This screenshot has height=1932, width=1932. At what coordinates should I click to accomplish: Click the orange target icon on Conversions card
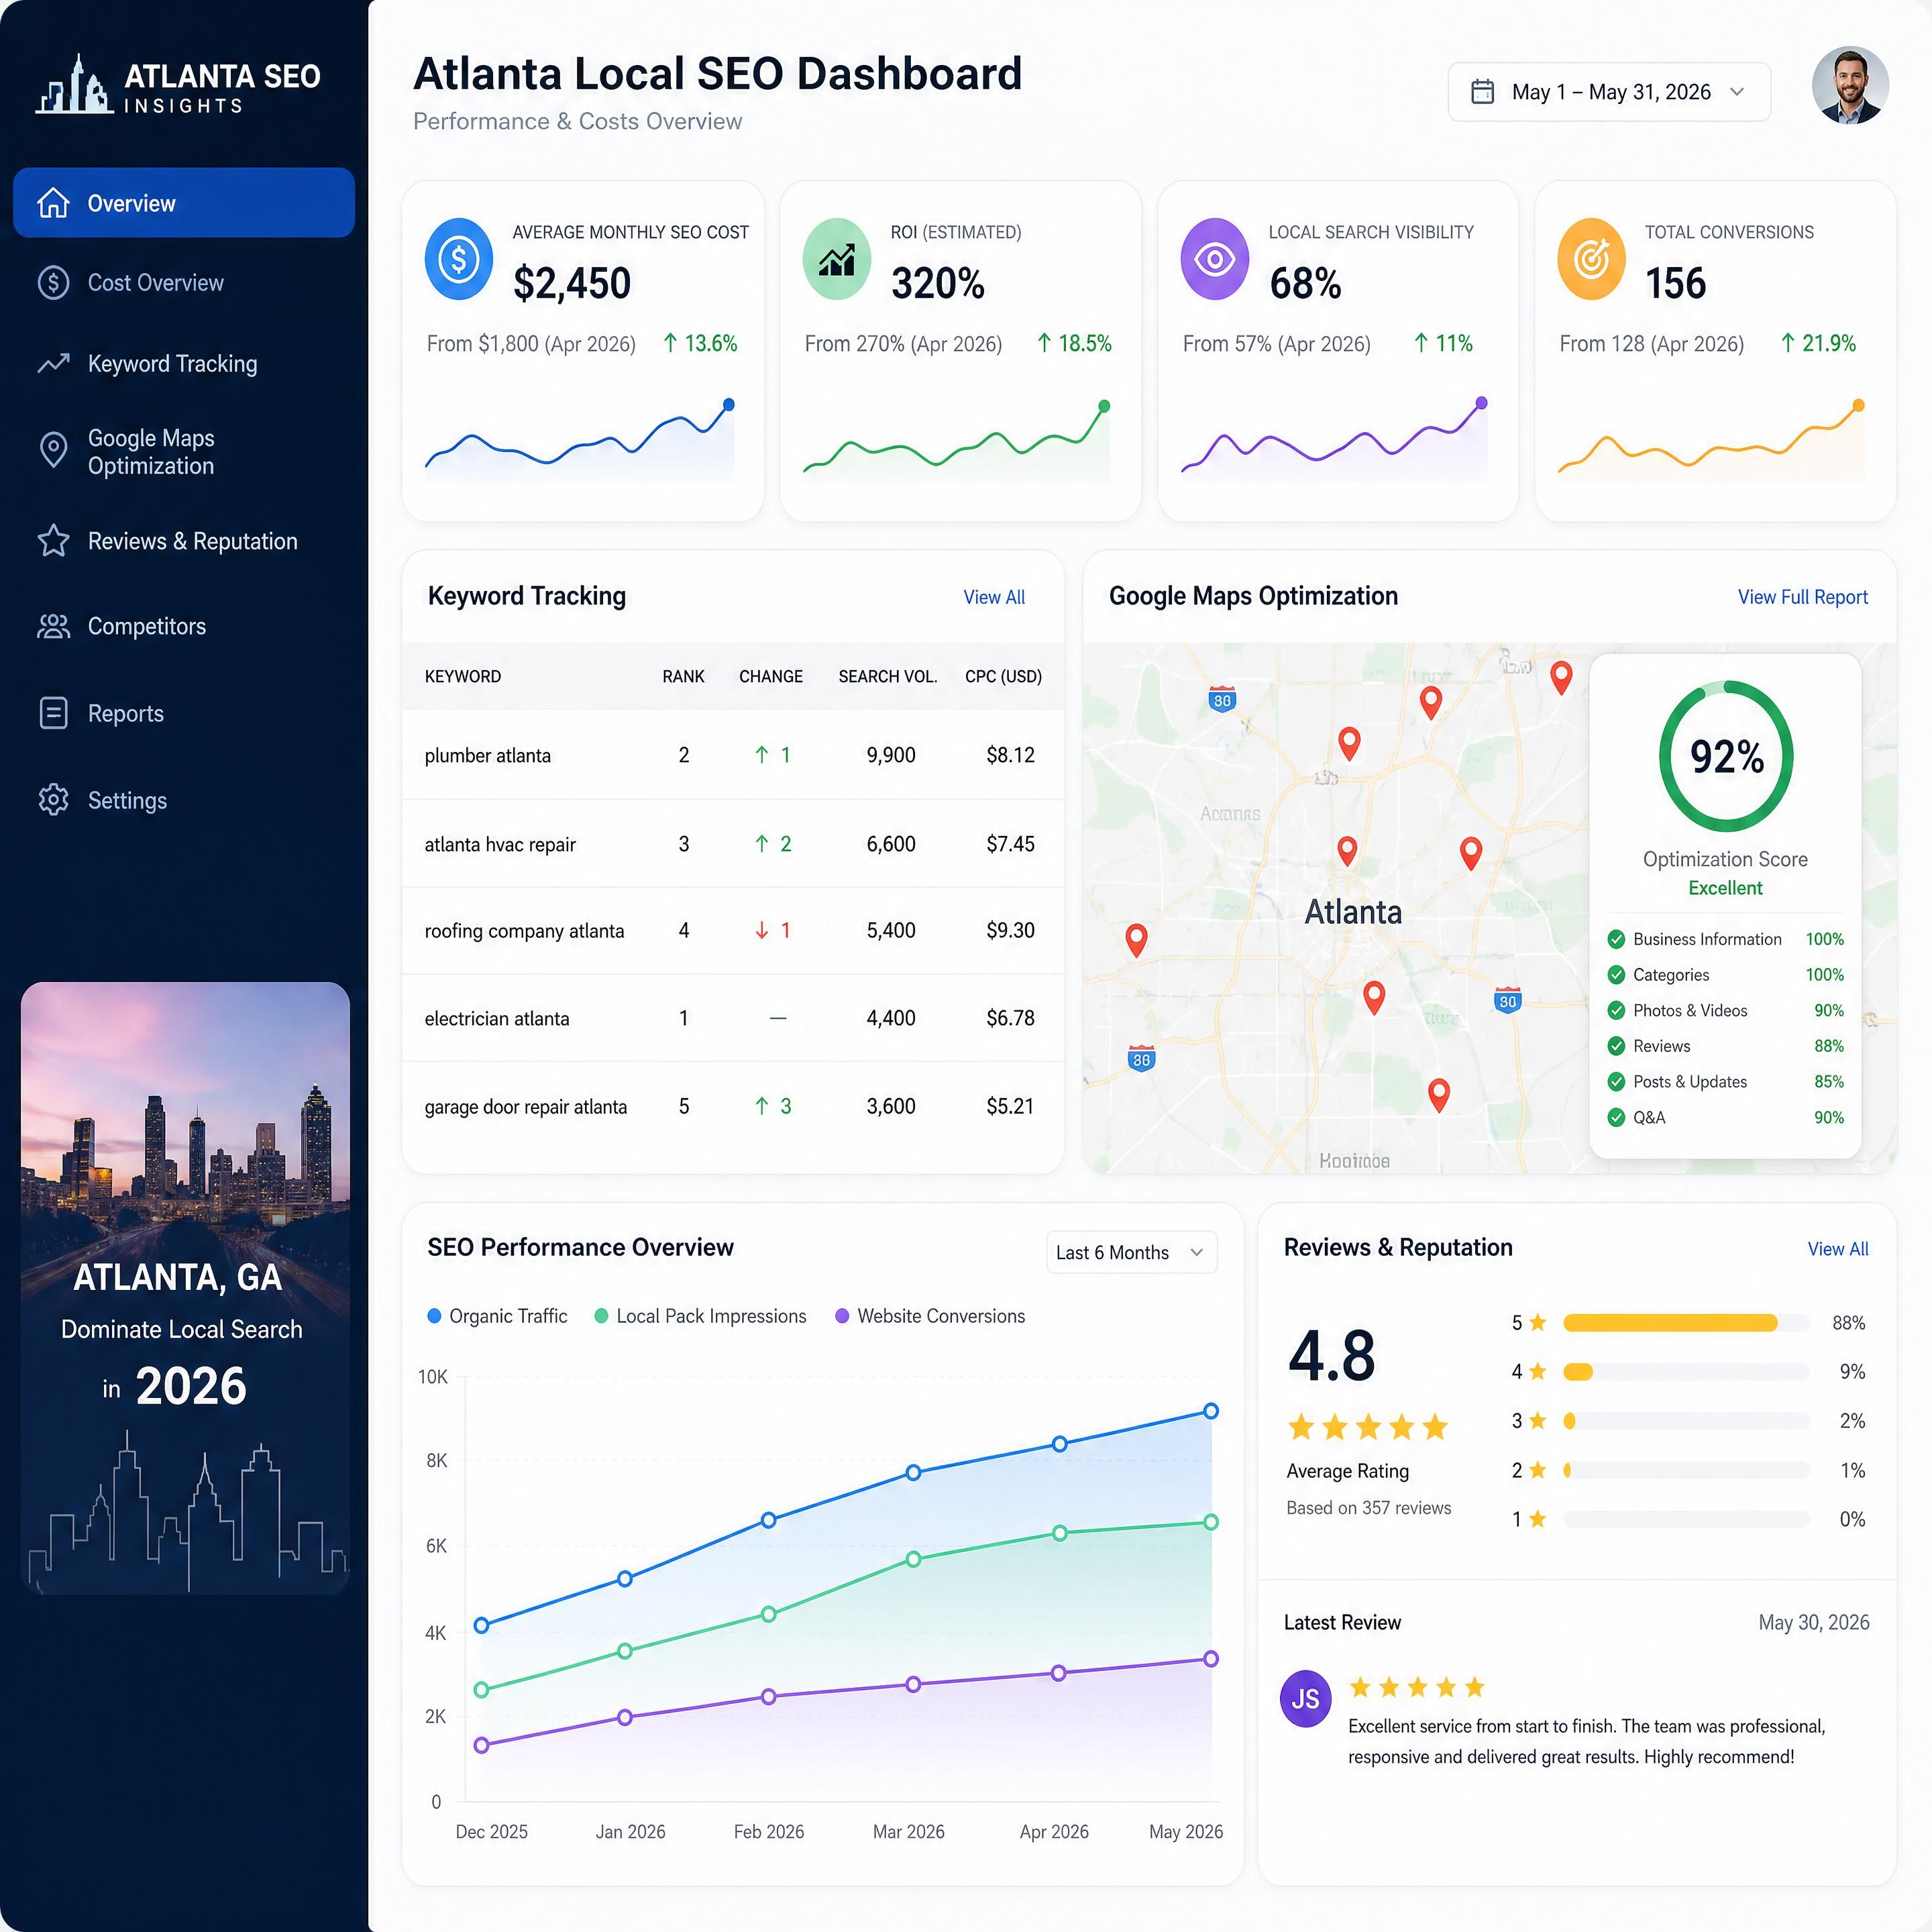(x=1591, y=259)
